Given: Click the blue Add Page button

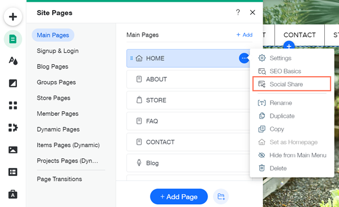Looking at the screenshot, I should 179,196.
